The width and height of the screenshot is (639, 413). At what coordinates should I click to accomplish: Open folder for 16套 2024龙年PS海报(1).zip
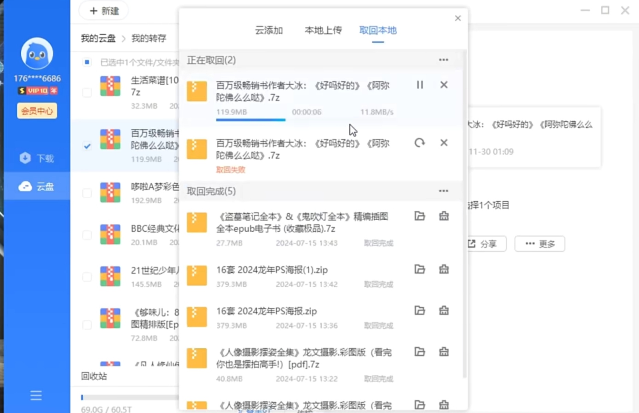(x=420, y=269)
